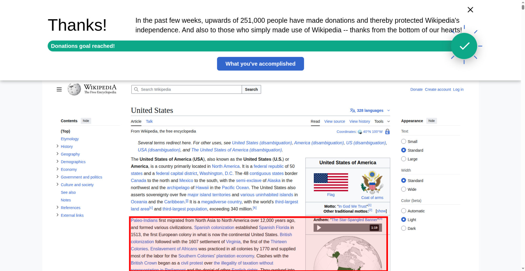Enable the Dark color mode
The width and height of the screenshot is (525, 271).
403,228
